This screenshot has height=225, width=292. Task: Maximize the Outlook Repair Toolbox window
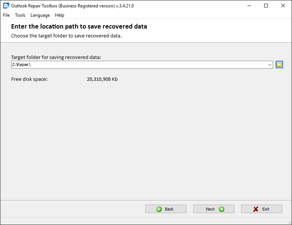[266, 6]
